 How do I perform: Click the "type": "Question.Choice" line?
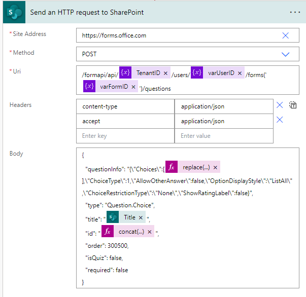[x=120, y=205]
